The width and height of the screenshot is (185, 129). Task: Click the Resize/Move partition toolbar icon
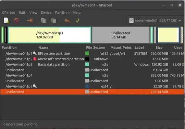click(x=30, y=21)
